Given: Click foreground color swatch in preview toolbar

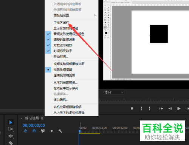Looking at the screenshot, I should (106, 33).
